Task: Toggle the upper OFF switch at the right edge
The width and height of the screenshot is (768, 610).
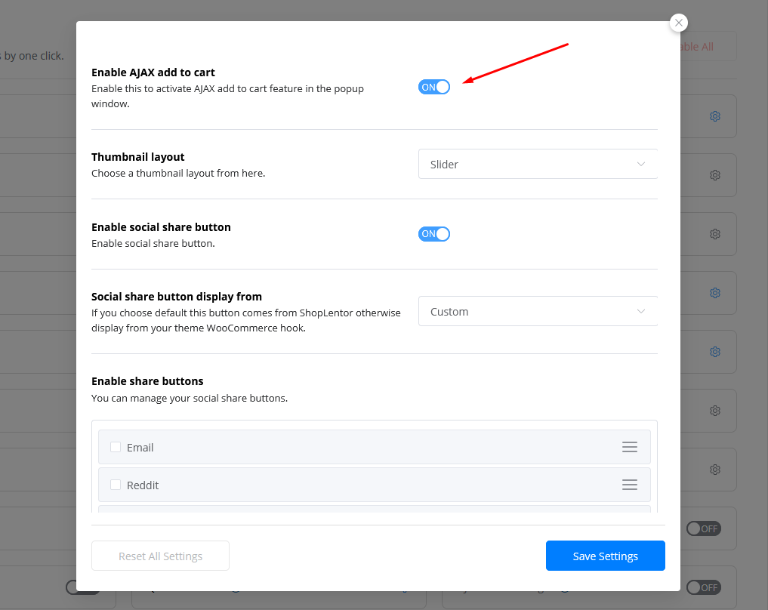Action: (702, 528)
